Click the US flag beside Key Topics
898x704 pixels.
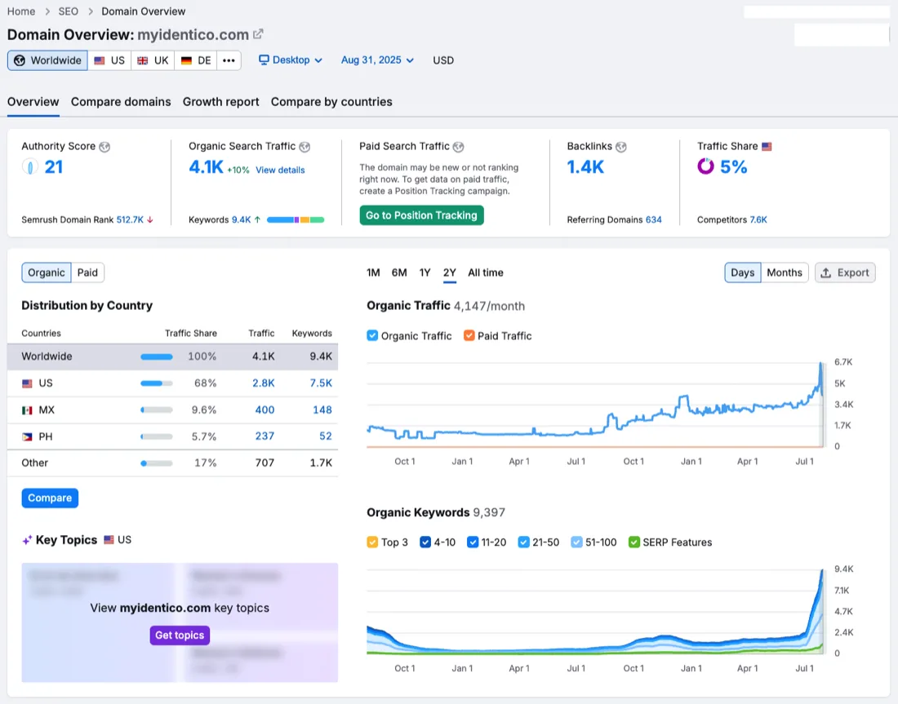tap(109, 540)
